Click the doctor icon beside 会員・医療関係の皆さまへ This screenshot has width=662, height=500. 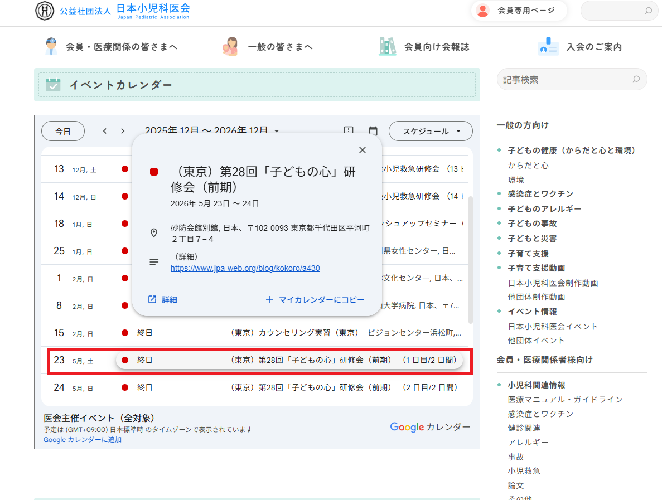pos(51,46)
